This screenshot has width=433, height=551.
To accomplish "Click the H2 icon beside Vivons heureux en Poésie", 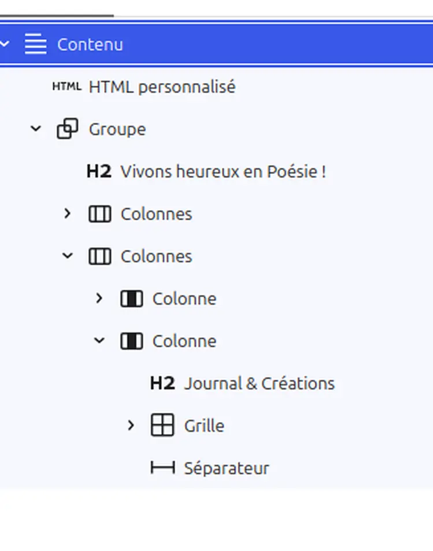I will [99, 172].
